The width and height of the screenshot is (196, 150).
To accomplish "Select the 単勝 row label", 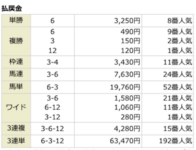I will [x=16, y=21].
